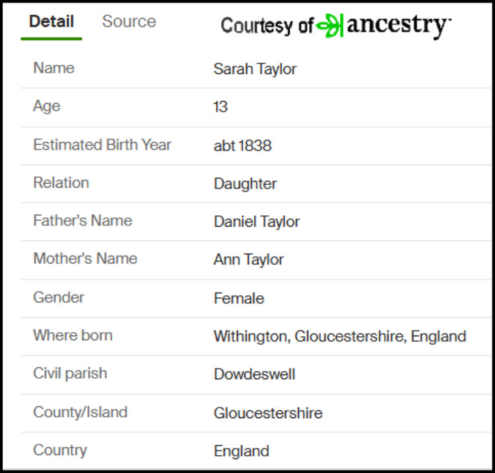Click the Daughter relation value
The width and height of the screenshot is (495, 473).
[245, 184]
